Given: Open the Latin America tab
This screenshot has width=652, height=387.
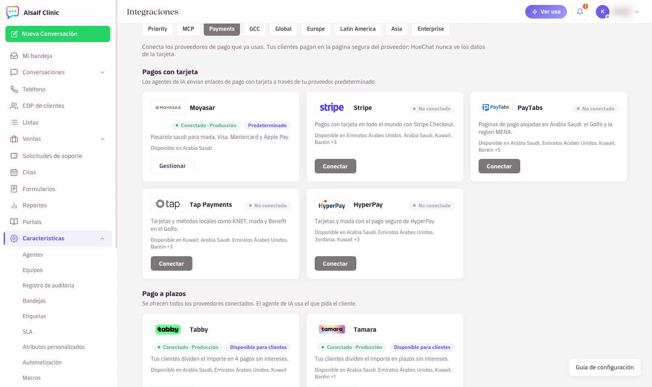Looking at the screenshot, I should coord(358,29).
